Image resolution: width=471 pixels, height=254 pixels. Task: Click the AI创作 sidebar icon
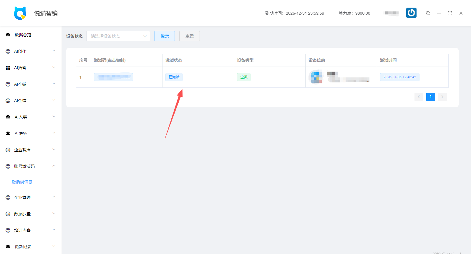coord(8,51)
